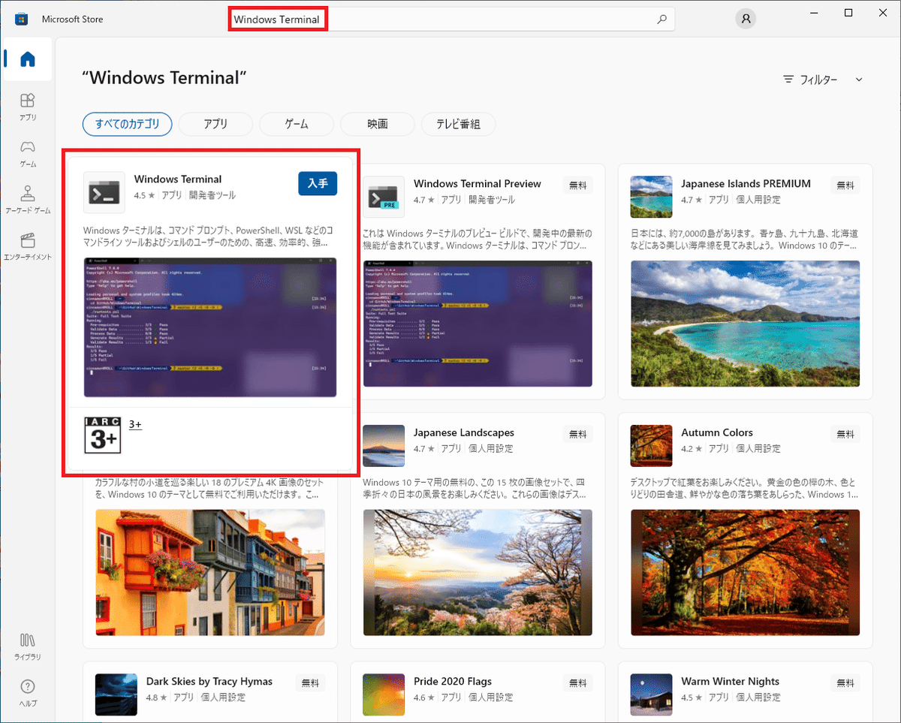Open the アプリ section in sidebar

pyautogui.click(x=28, y=107)
